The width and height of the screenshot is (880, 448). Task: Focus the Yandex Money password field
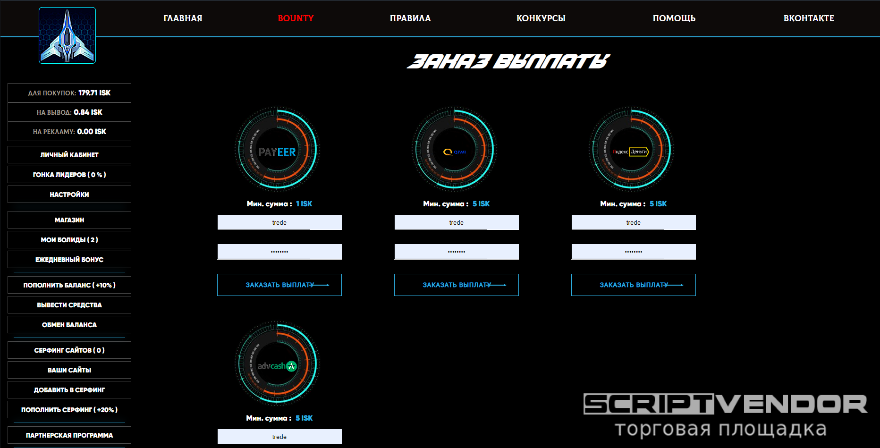click(x=634, y=252)
